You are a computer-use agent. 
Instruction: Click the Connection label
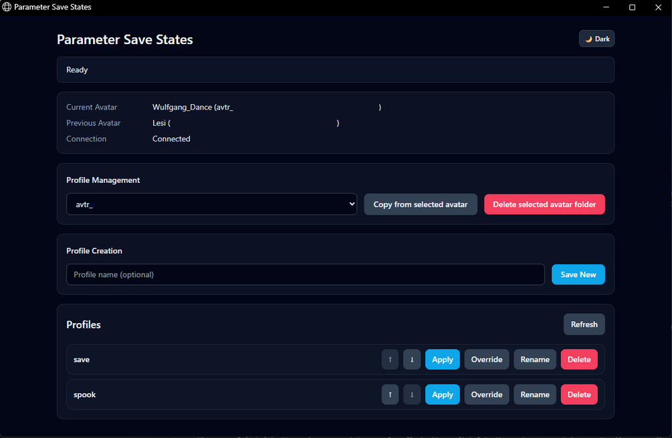[86, 139]
